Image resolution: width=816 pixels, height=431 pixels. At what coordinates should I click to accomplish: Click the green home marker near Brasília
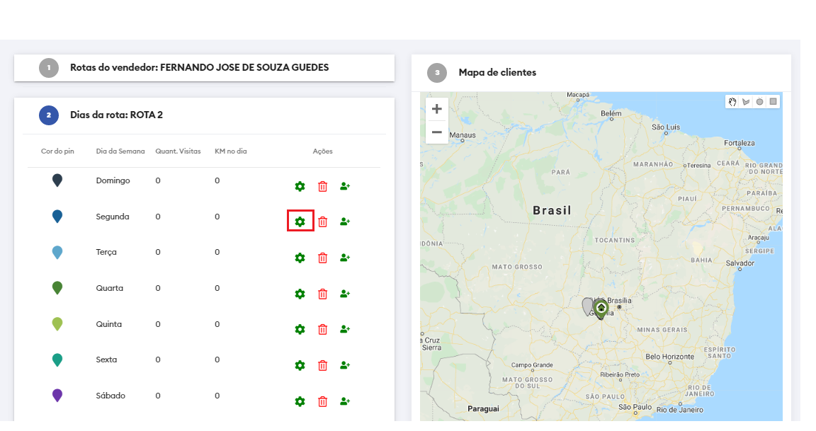[x=601, y=309]
